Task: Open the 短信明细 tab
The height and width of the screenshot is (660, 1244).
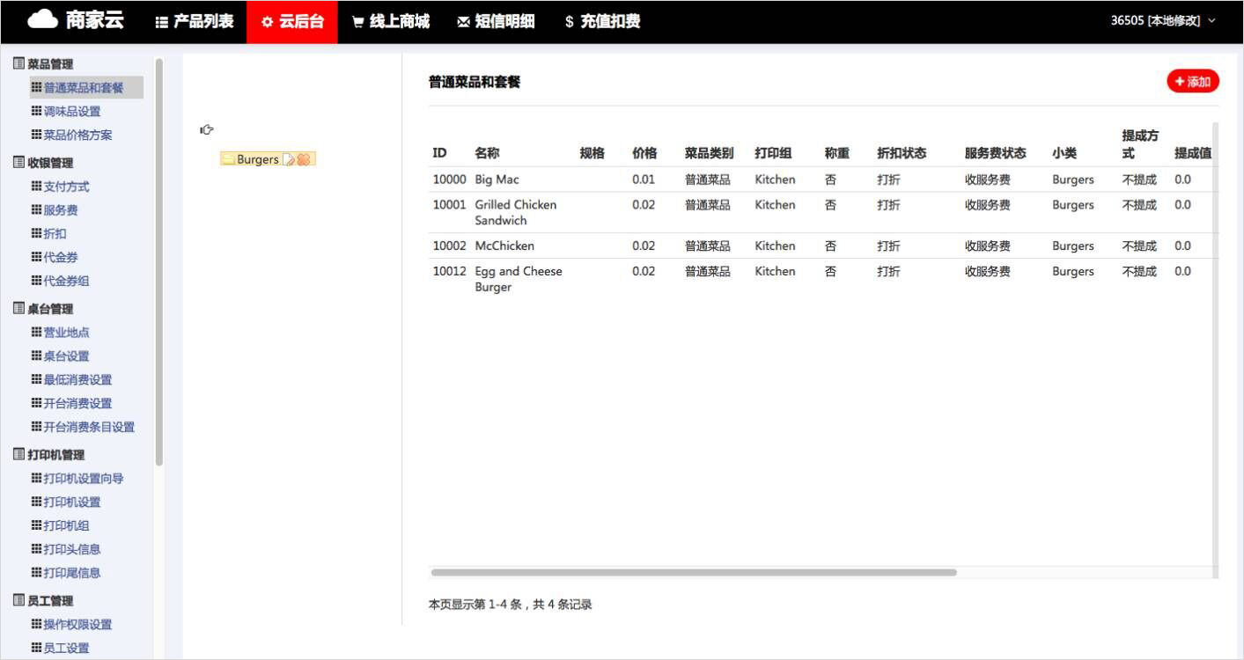Action: [x=497, y=22]
